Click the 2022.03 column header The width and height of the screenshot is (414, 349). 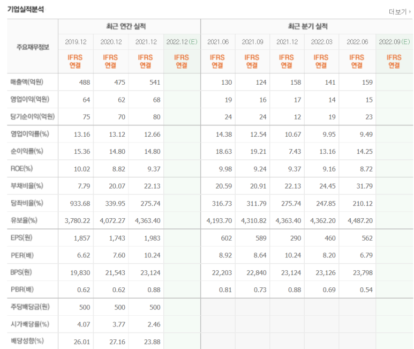(321, 42)
